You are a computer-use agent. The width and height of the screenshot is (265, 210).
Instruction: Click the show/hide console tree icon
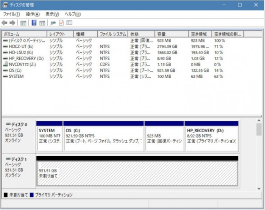(x=23, y=23)
